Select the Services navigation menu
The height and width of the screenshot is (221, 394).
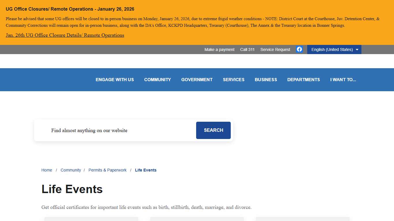234,80
